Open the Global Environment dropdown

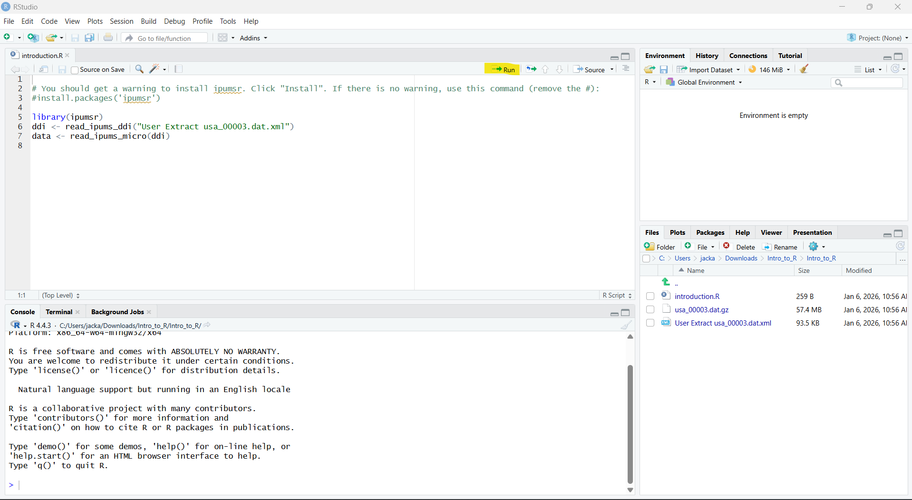click(x=704, y=82)
